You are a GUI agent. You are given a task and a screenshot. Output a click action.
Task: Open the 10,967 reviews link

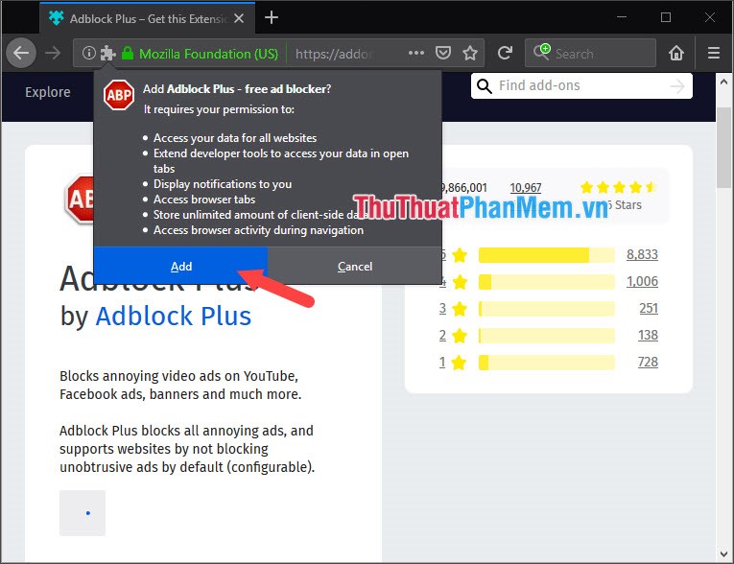[525, 188]
